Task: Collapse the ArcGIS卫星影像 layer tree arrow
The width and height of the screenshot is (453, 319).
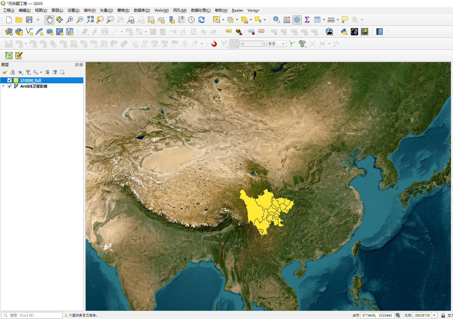Action: (x=3, y=86)
